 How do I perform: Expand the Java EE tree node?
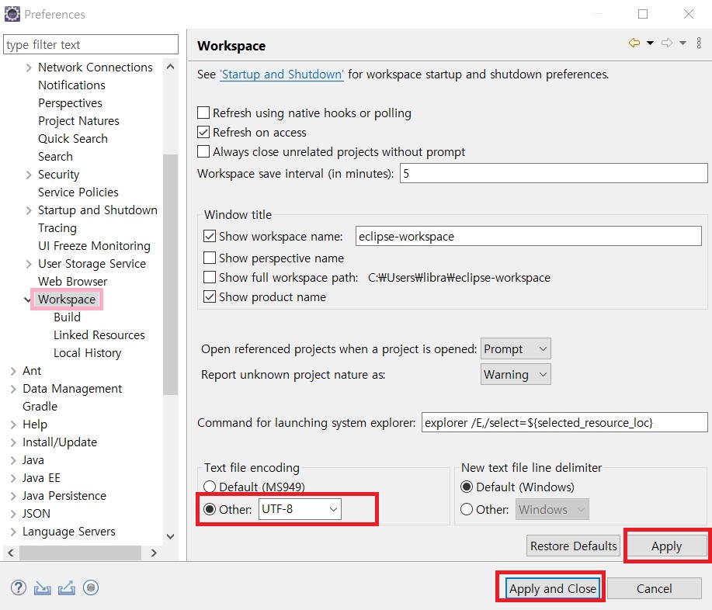pos(13,478)
